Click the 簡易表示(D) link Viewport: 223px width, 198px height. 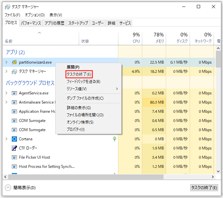point(25,188)
